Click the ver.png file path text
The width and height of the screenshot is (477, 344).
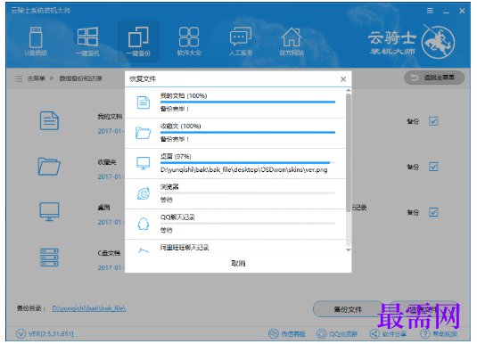coord(244,169)
